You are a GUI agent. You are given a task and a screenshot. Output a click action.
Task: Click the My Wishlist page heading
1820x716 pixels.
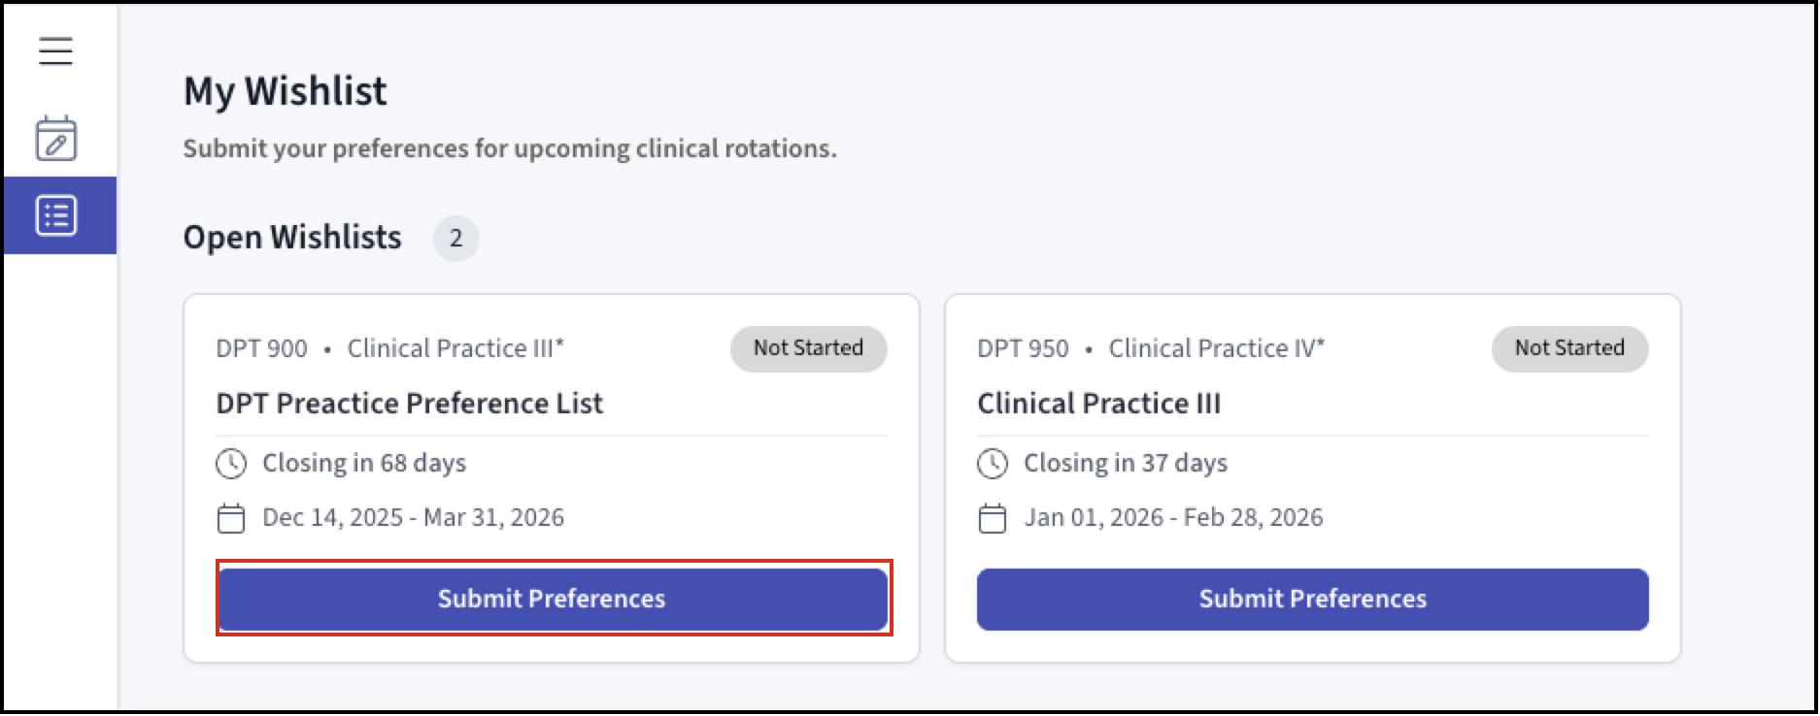(x=286, y=91)
